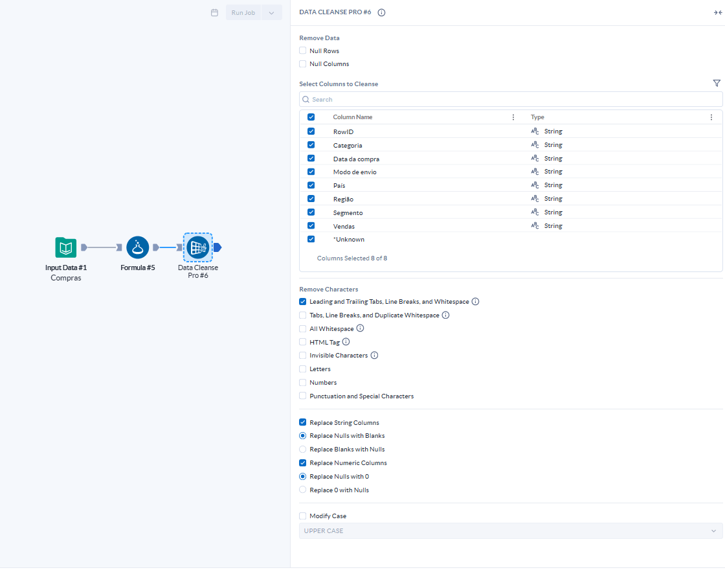Screen dimensions: 725x570
Task: Open the schedule calendar icon
Action: coord(214,12)
